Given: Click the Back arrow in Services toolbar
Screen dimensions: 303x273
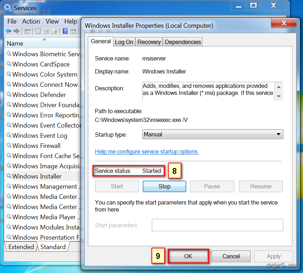Looking at the screenshot, I should [8, 31].
